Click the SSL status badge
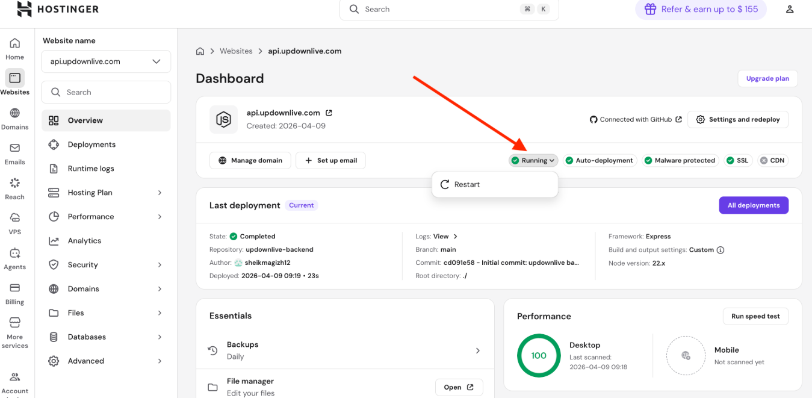The width and height of the screenshot is (812, 398). pos(737,160)
